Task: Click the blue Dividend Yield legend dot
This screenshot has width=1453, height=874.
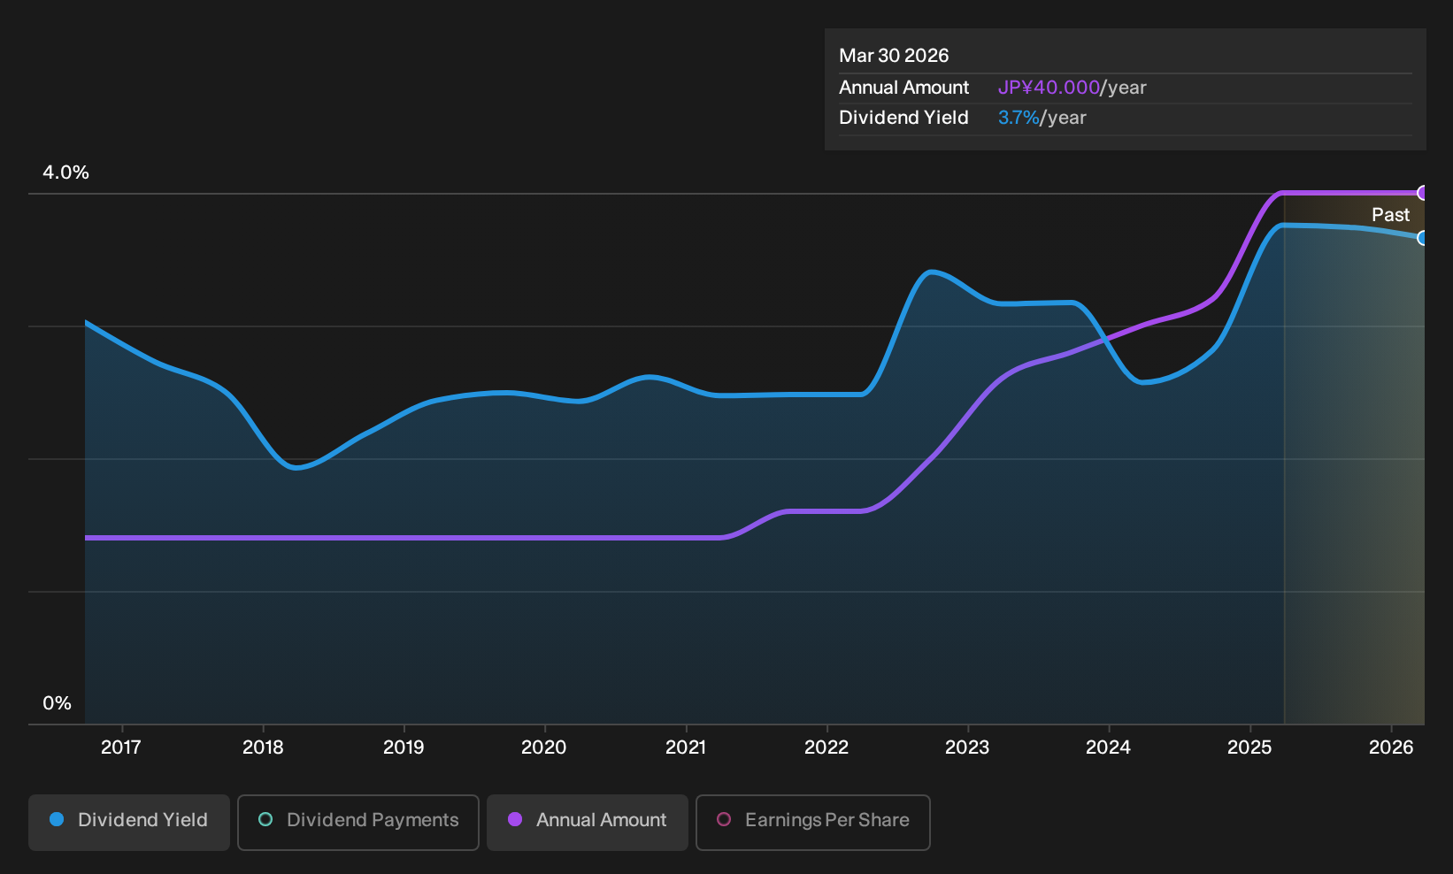Action: click(x=57, y=819)
